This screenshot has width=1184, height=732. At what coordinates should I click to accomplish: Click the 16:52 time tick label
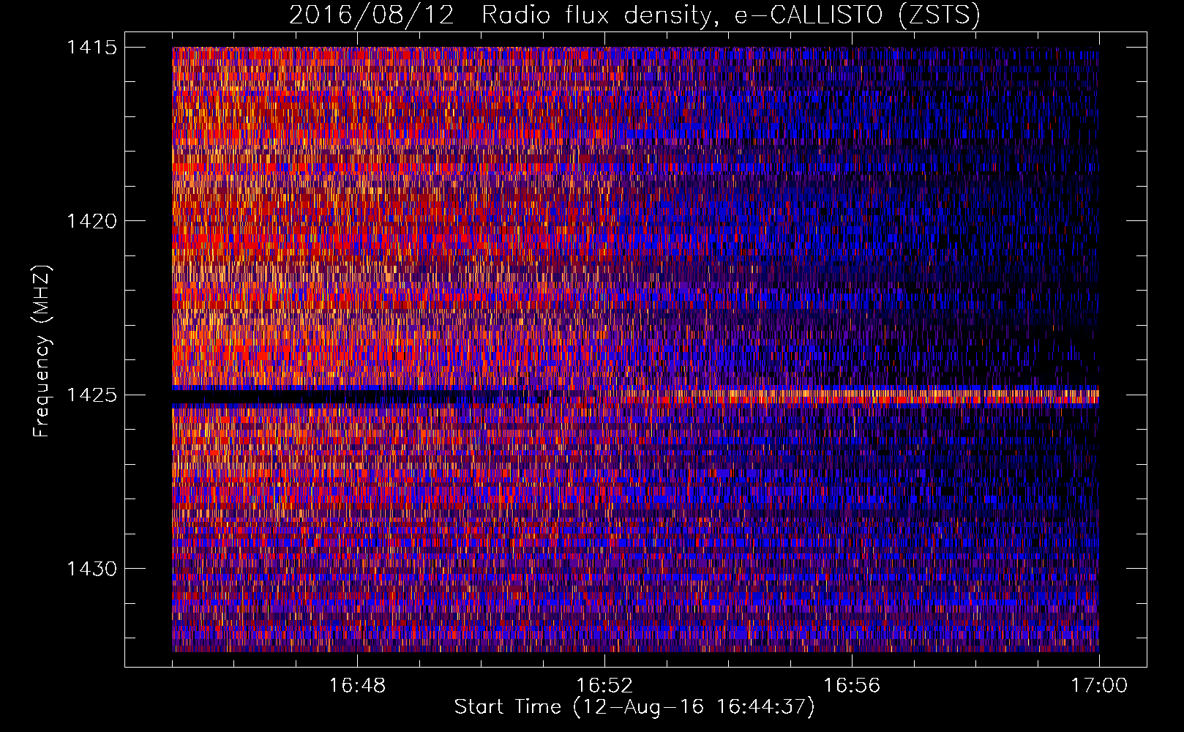(604, 686)
